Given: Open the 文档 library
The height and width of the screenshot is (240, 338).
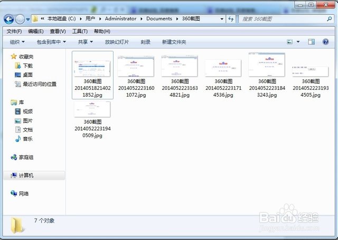Looking at the screenshot, I should click(x=28, y=130).
